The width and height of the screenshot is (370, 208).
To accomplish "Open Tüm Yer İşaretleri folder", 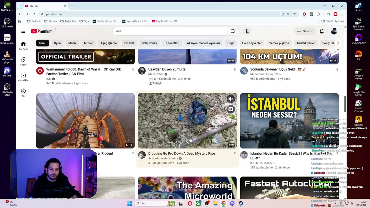I will point(333,21).
